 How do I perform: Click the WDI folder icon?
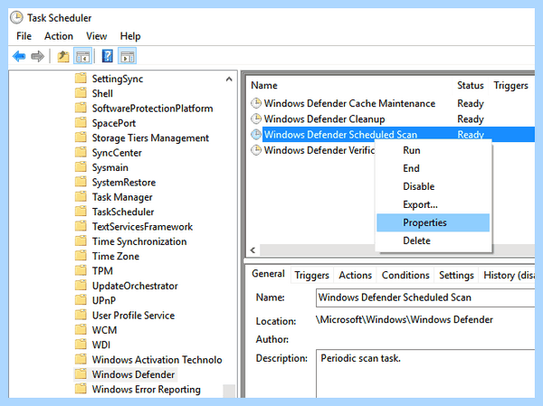pos(81,345)
